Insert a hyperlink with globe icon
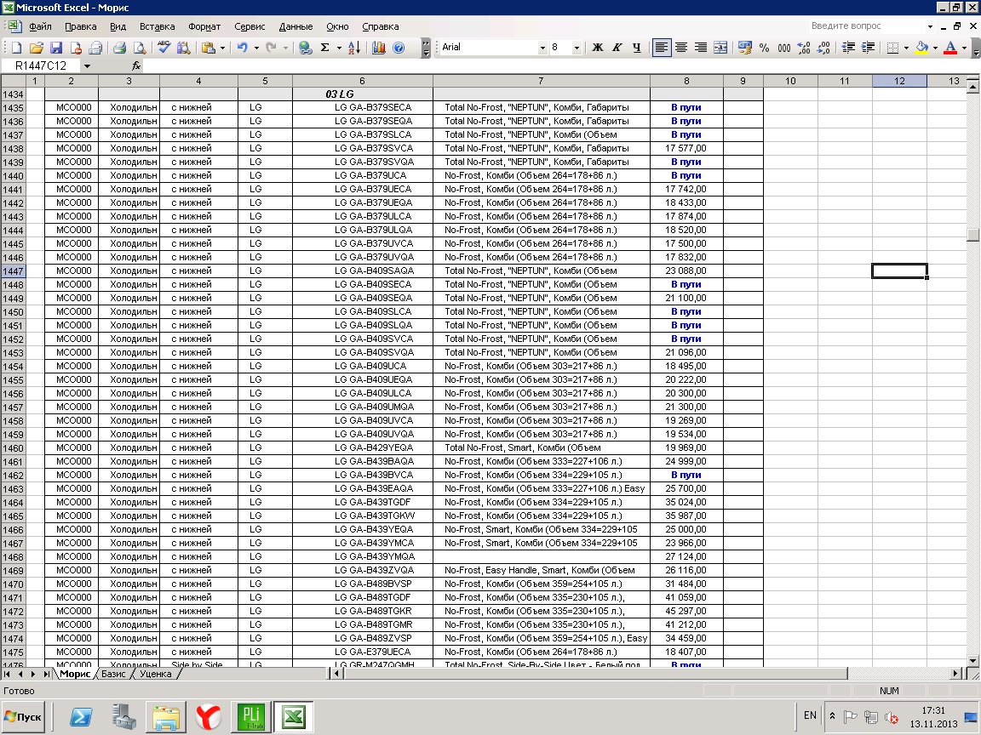981x735 pixels. click(306, 48)
